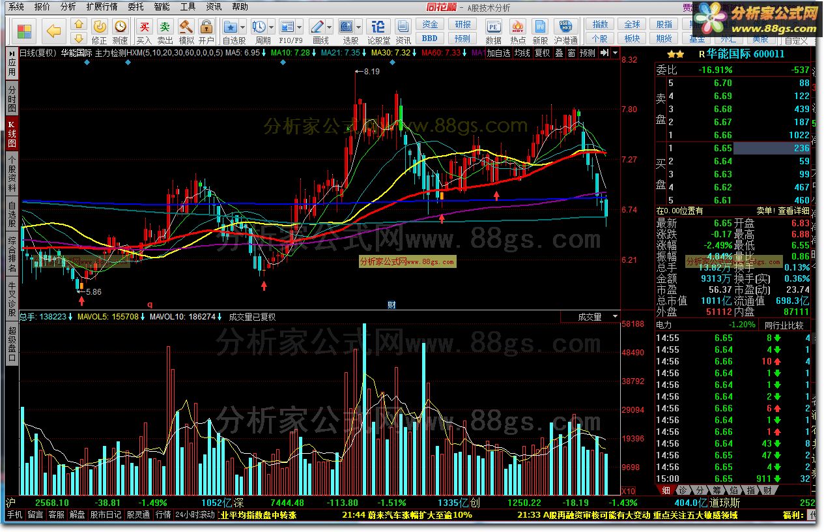
Task: Click the colorful four-square home icon
Action: tap(24, 31)
